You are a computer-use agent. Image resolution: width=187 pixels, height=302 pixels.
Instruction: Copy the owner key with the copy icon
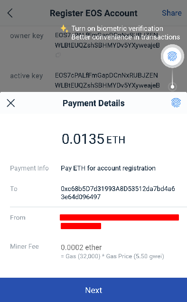click(58, 55)
